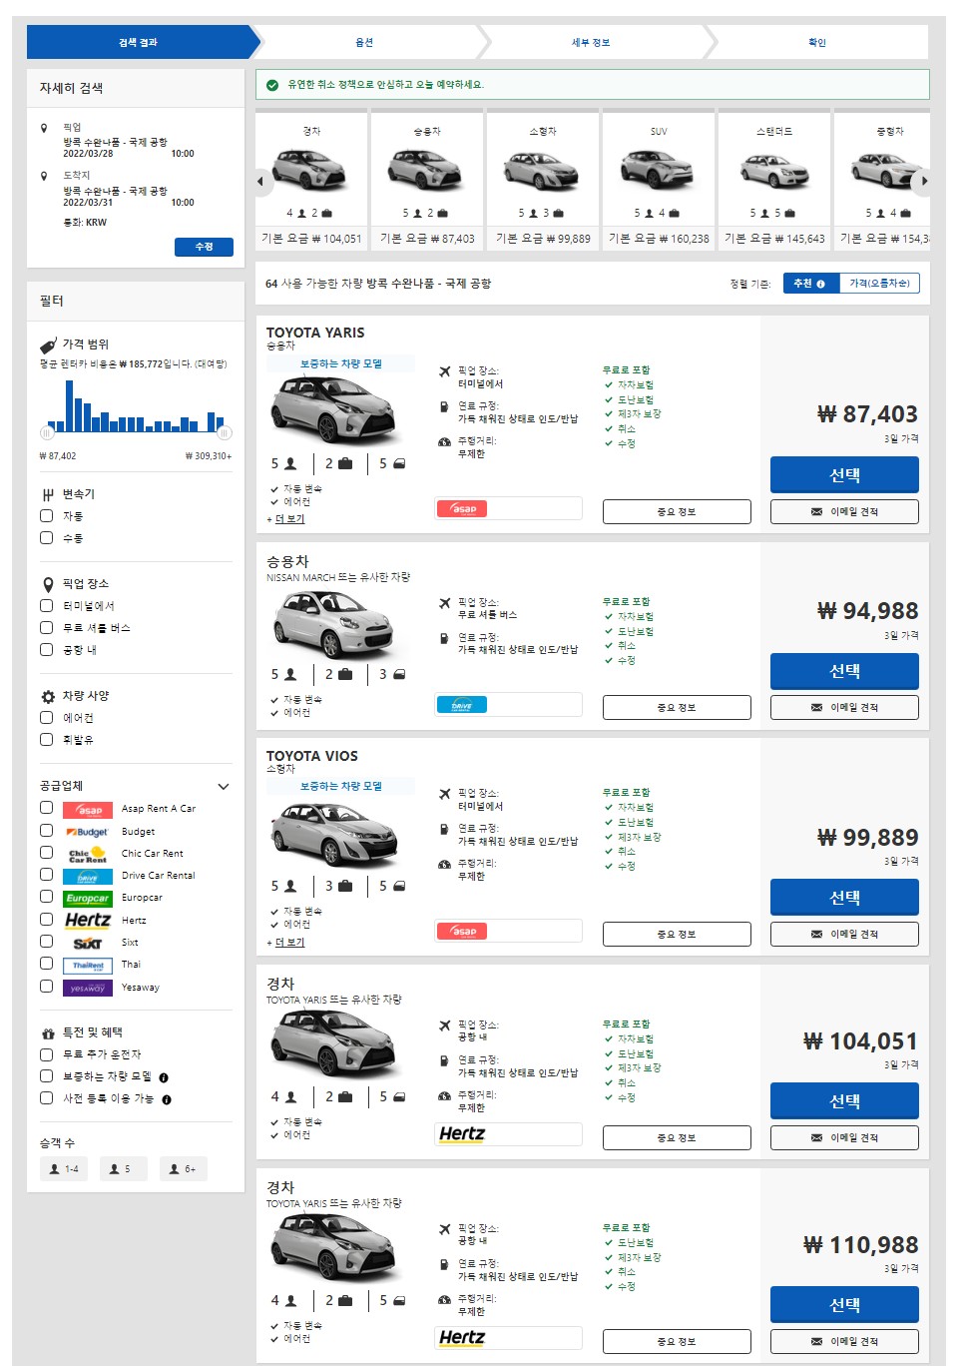Viewport: 972px width, 1366px height.
Task: Click the drop-off location pin icon
Action: [44, 176]
